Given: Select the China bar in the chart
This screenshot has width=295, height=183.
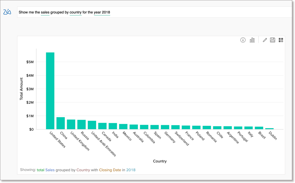Looking at the screenshot, I should pyautogui.click(x=60, y=123).
